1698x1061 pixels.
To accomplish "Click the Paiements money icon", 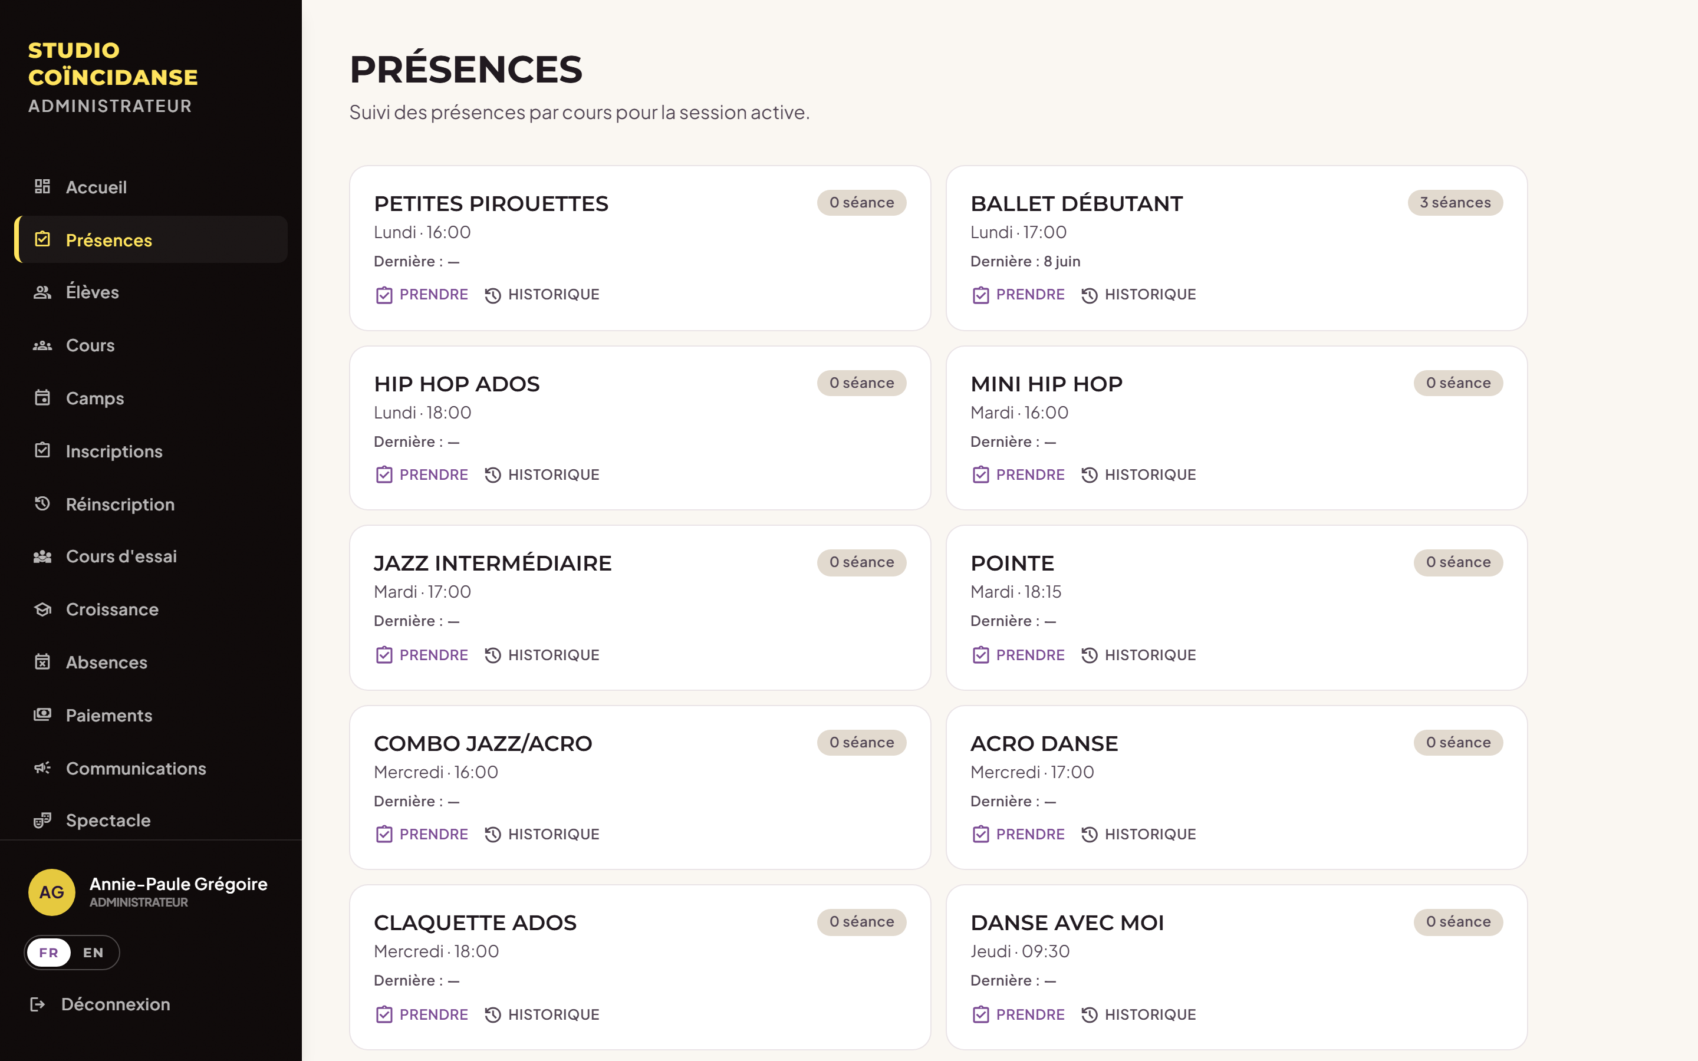I will tap(42, 715).
